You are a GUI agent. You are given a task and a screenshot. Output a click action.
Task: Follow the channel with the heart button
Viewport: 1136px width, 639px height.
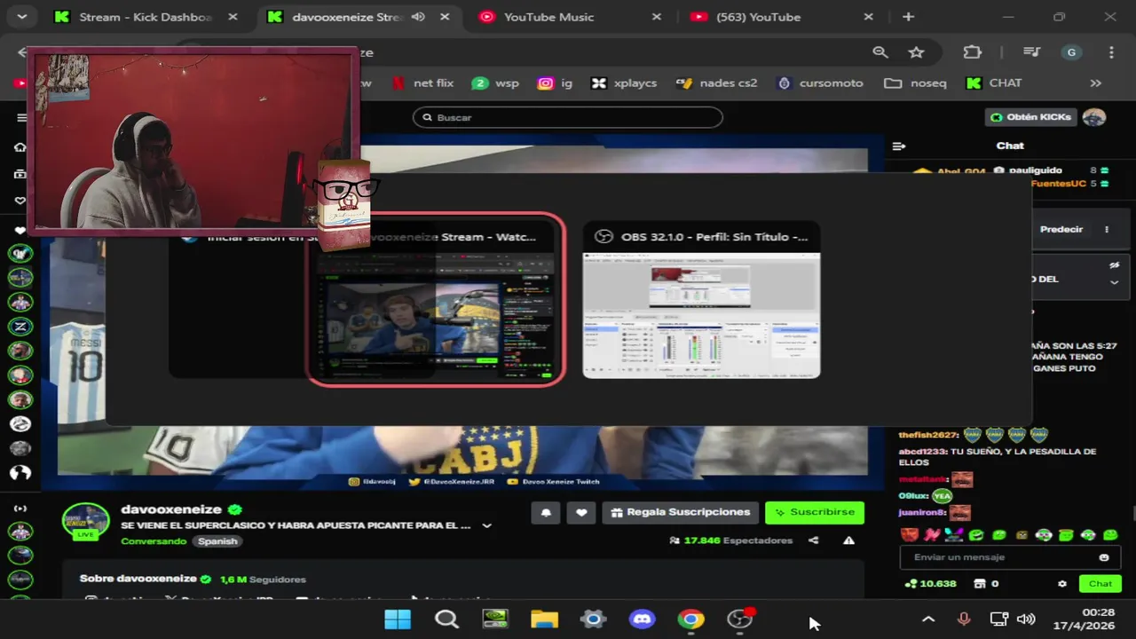click(581, 512)
